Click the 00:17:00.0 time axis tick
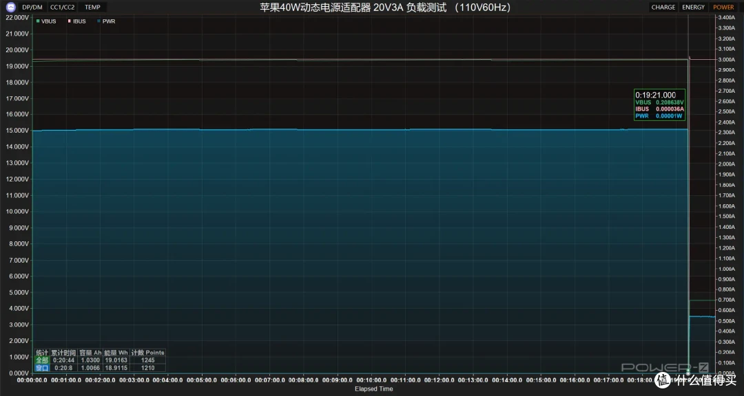The height and width of the screenshot is (396, 744). (x=608, y=380)
